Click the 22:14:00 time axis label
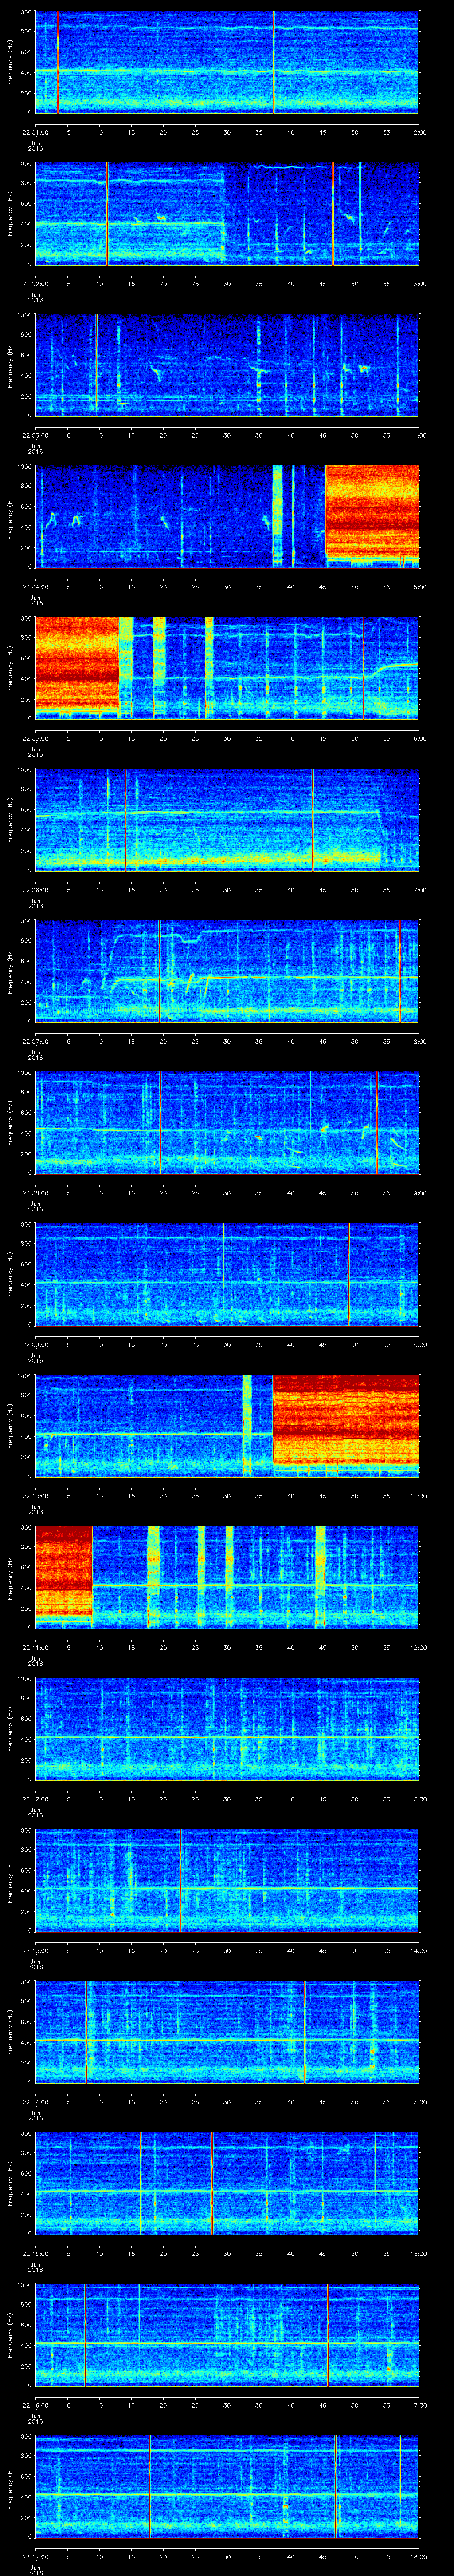Image resolution: width=454 pixels, height=2576 pixels. tap(35, 2102)
